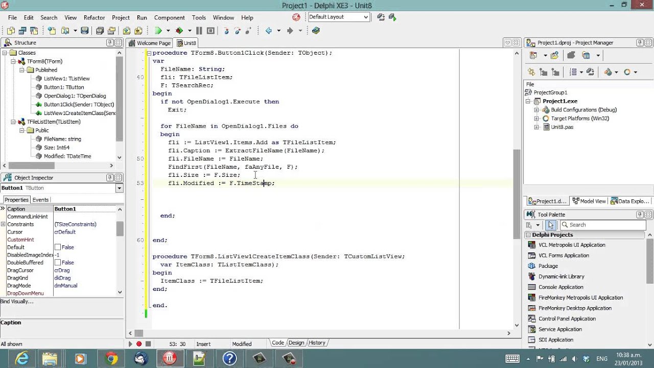Click the Step Over toolbar icon

point(238,31)
